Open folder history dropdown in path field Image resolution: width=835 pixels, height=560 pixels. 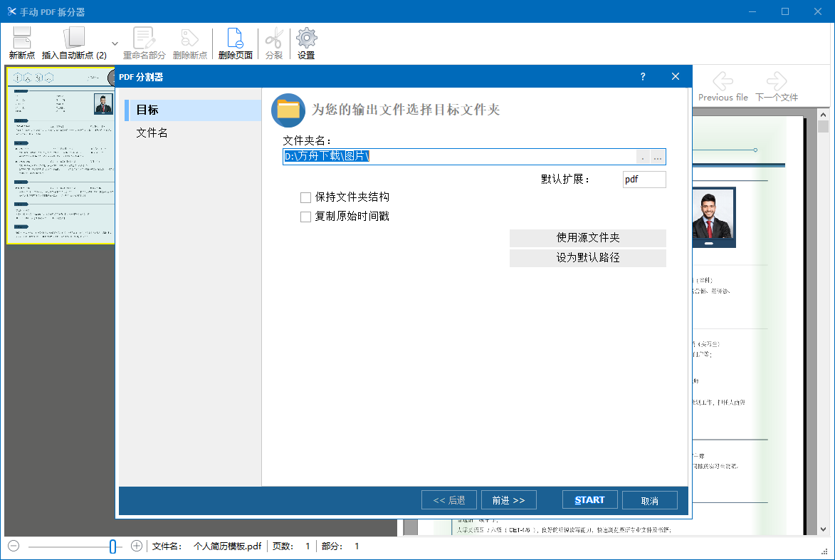click(643, 157)
